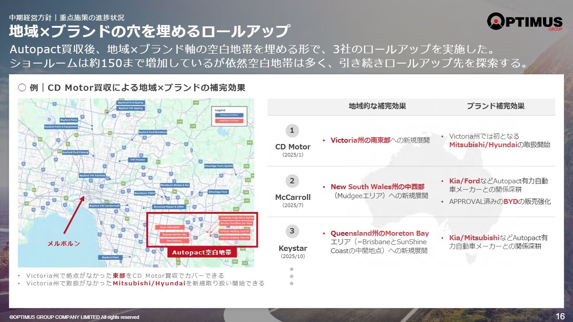
Task: Click the Blackburn Nissan & Kia map label
Action: [175, 185]
